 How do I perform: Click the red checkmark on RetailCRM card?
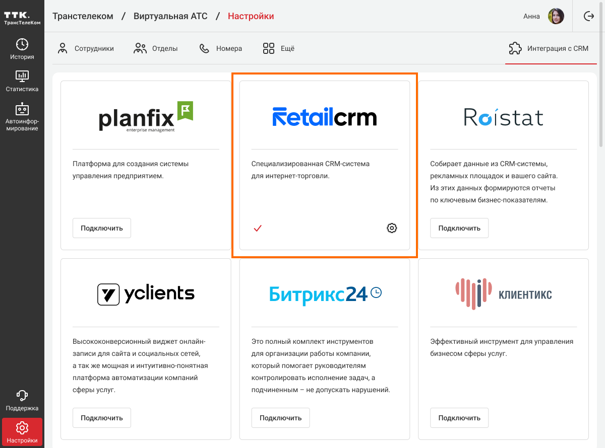pyautogui.click(x=258, y=228)
